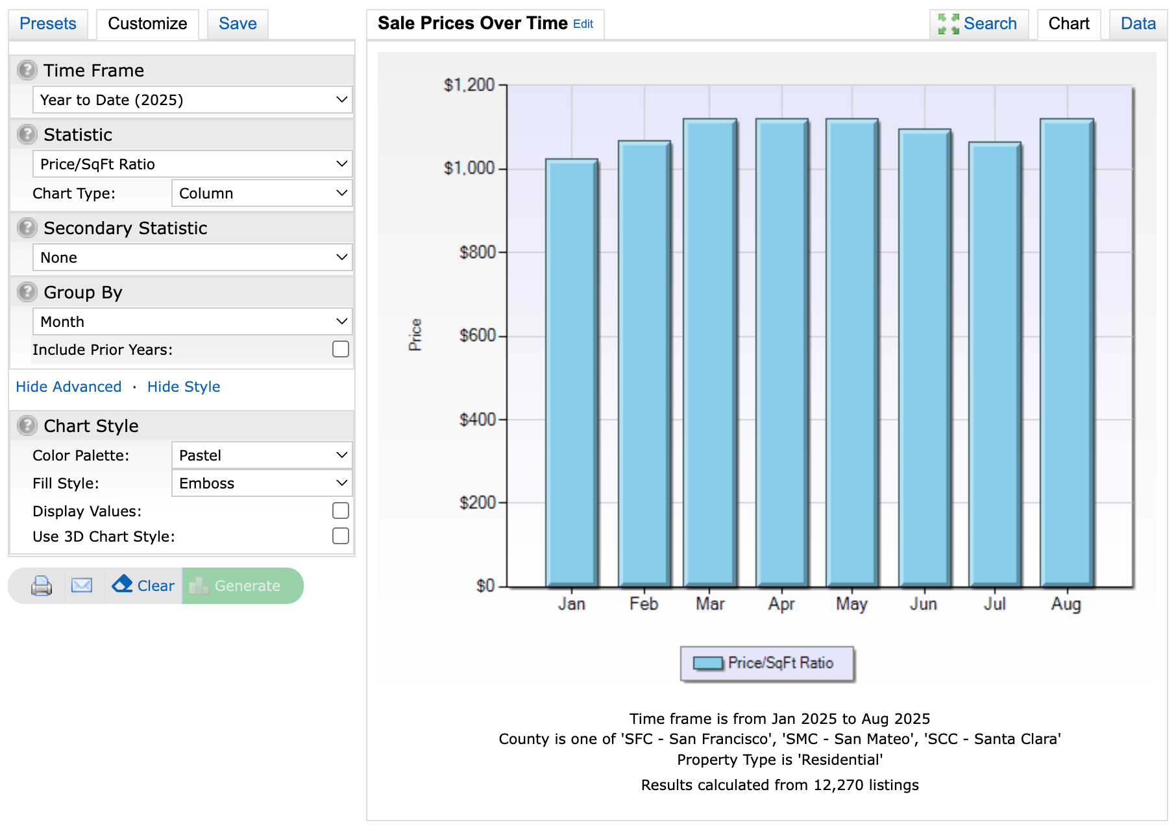Switch to the Presets tab
This screenshot has width=1176, height=829.
[x=48, y=24]
